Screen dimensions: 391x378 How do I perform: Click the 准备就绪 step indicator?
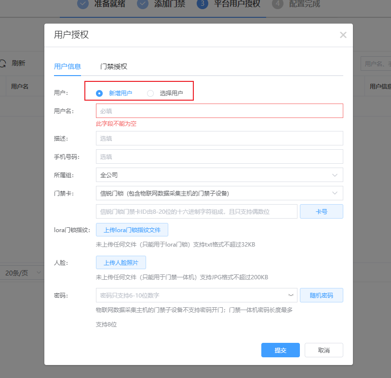101,4
